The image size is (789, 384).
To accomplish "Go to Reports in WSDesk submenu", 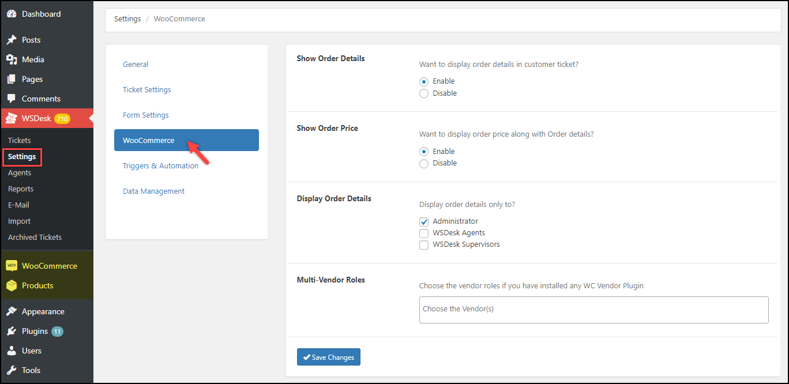I will pyautogui.click(x=21, y=189).
